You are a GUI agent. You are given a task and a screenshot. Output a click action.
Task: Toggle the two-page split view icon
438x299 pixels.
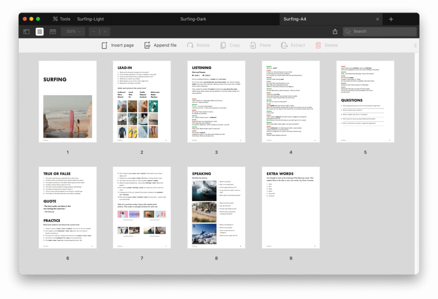point(53,32)
